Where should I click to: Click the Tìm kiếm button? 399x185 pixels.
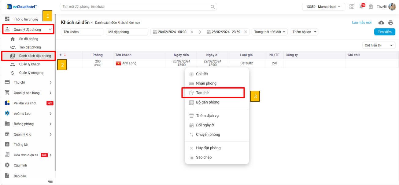[384, 32]
